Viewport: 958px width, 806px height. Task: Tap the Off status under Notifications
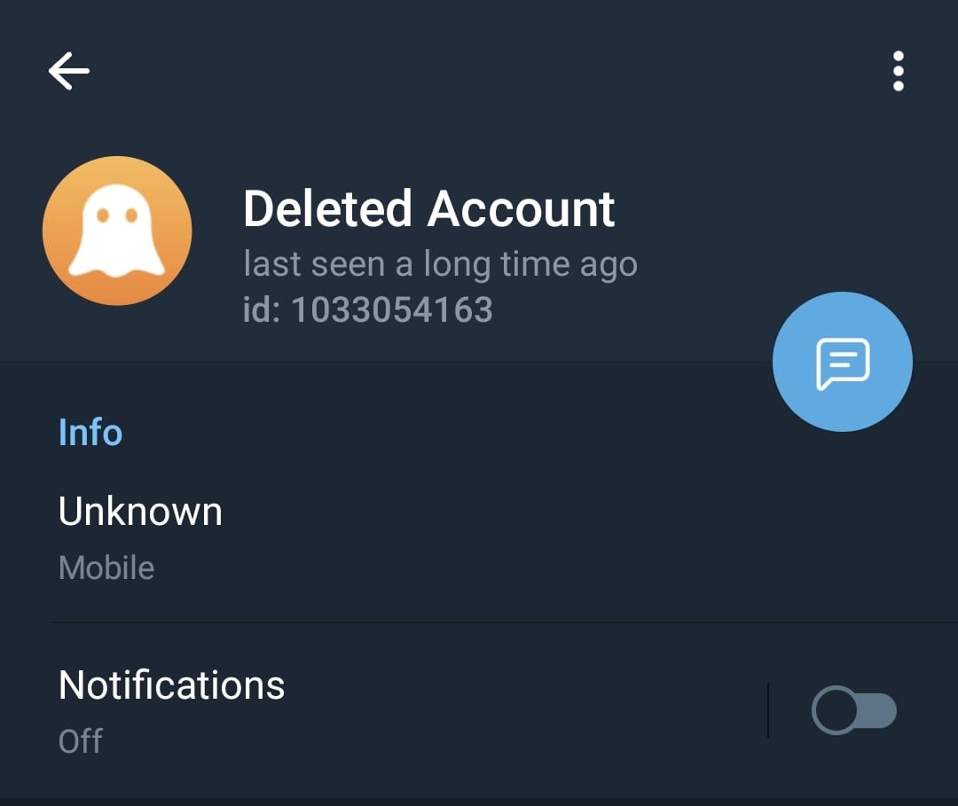[x=80, y=740]
